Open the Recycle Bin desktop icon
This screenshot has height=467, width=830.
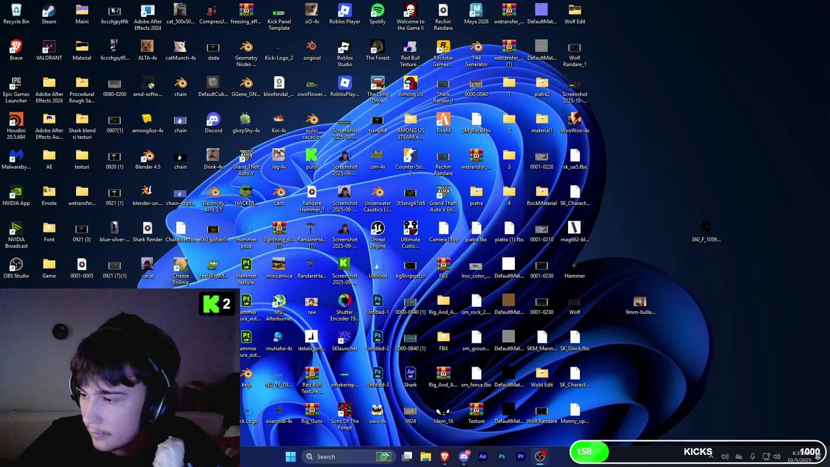point(16,14)
